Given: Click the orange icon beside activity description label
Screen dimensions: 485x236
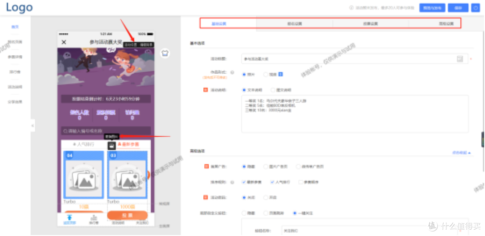Looking at the screenshot, I should pos(206,90).
